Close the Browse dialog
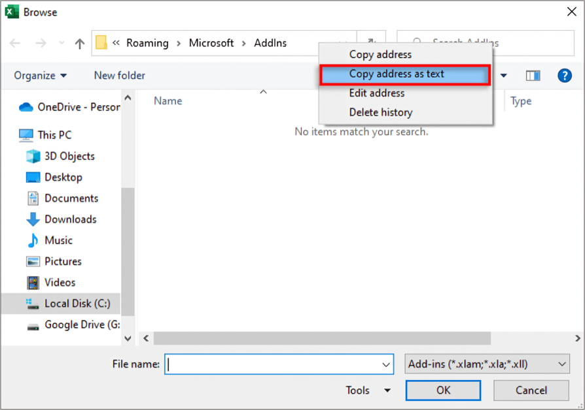Screen dimensions: 585x410 point(571,12)
